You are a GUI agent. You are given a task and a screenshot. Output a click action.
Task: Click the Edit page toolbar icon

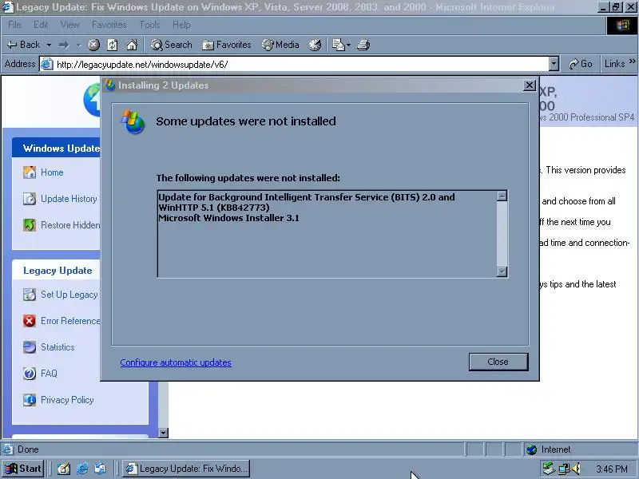[339, 45]
